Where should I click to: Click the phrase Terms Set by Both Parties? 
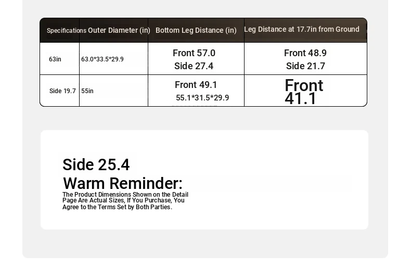pos(135,207)
